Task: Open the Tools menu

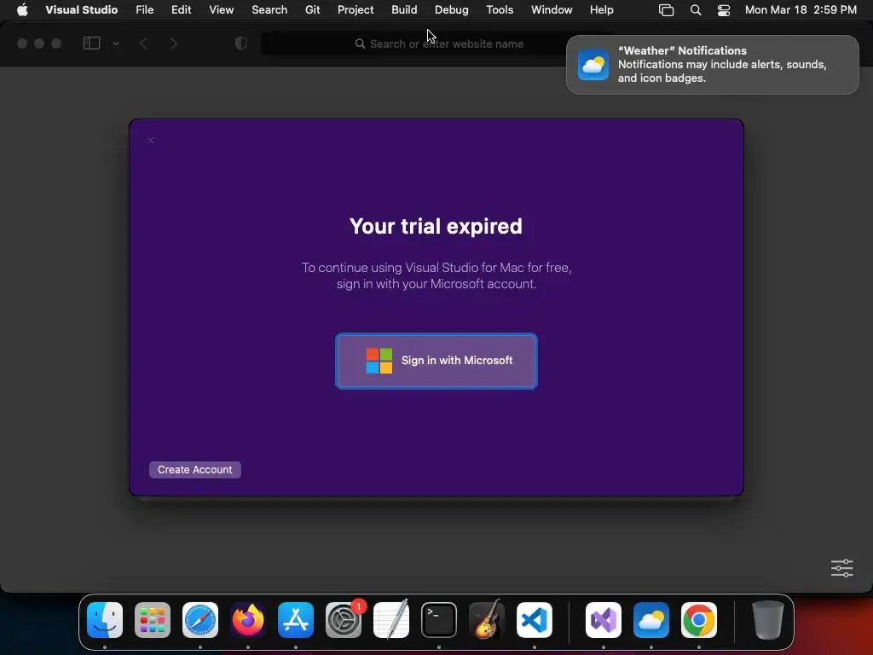Action: tap(500, 10)
